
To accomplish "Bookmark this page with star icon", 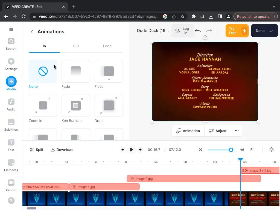I will click(182, 16).
